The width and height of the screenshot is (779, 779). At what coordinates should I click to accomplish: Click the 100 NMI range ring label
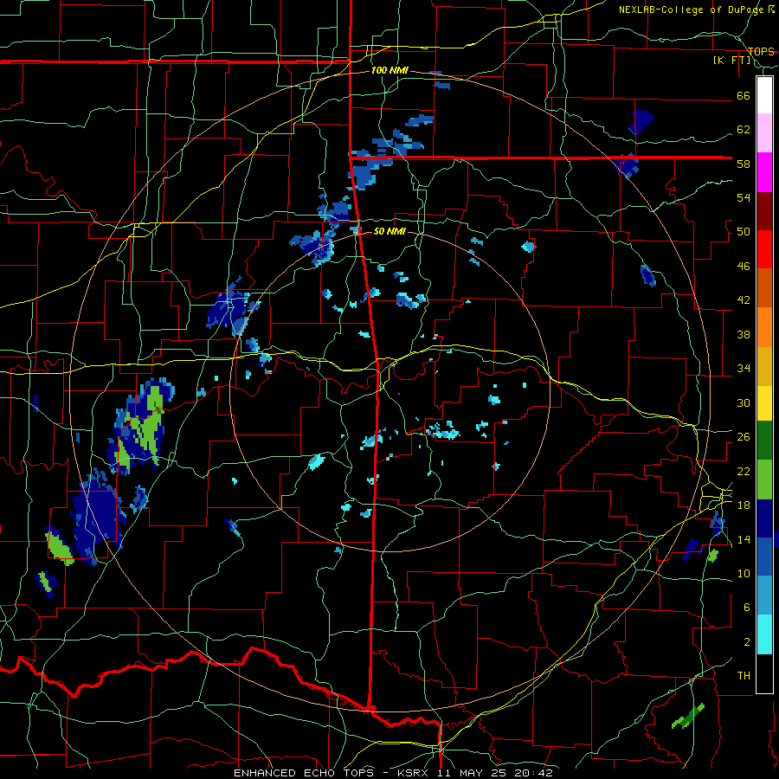[389, 70]
